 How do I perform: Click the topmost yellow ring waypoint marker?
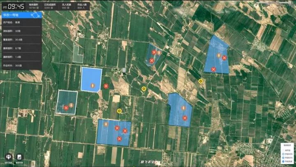tap(200, 81)
